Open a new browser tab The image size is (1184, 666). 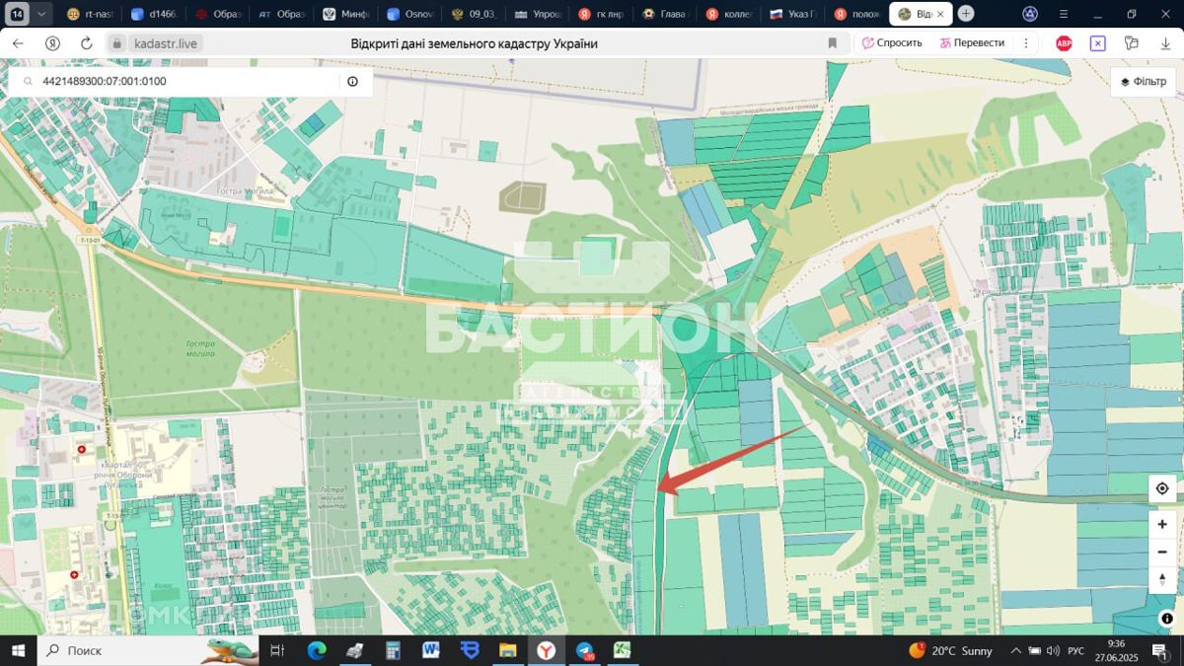(966, 14)
